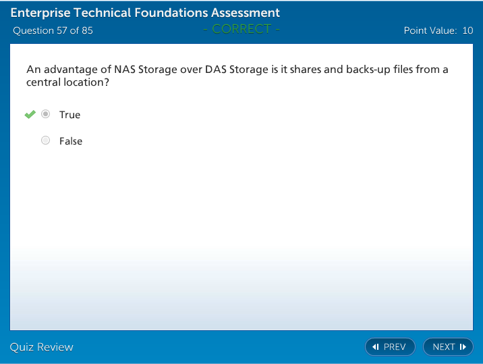Select the True radio button
The image size is (483, 364).
pos(46,114)
